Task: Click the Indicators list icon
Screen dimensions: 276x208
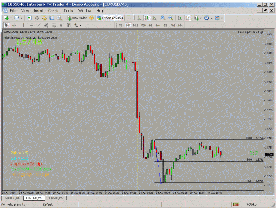Action: (197, 18)
